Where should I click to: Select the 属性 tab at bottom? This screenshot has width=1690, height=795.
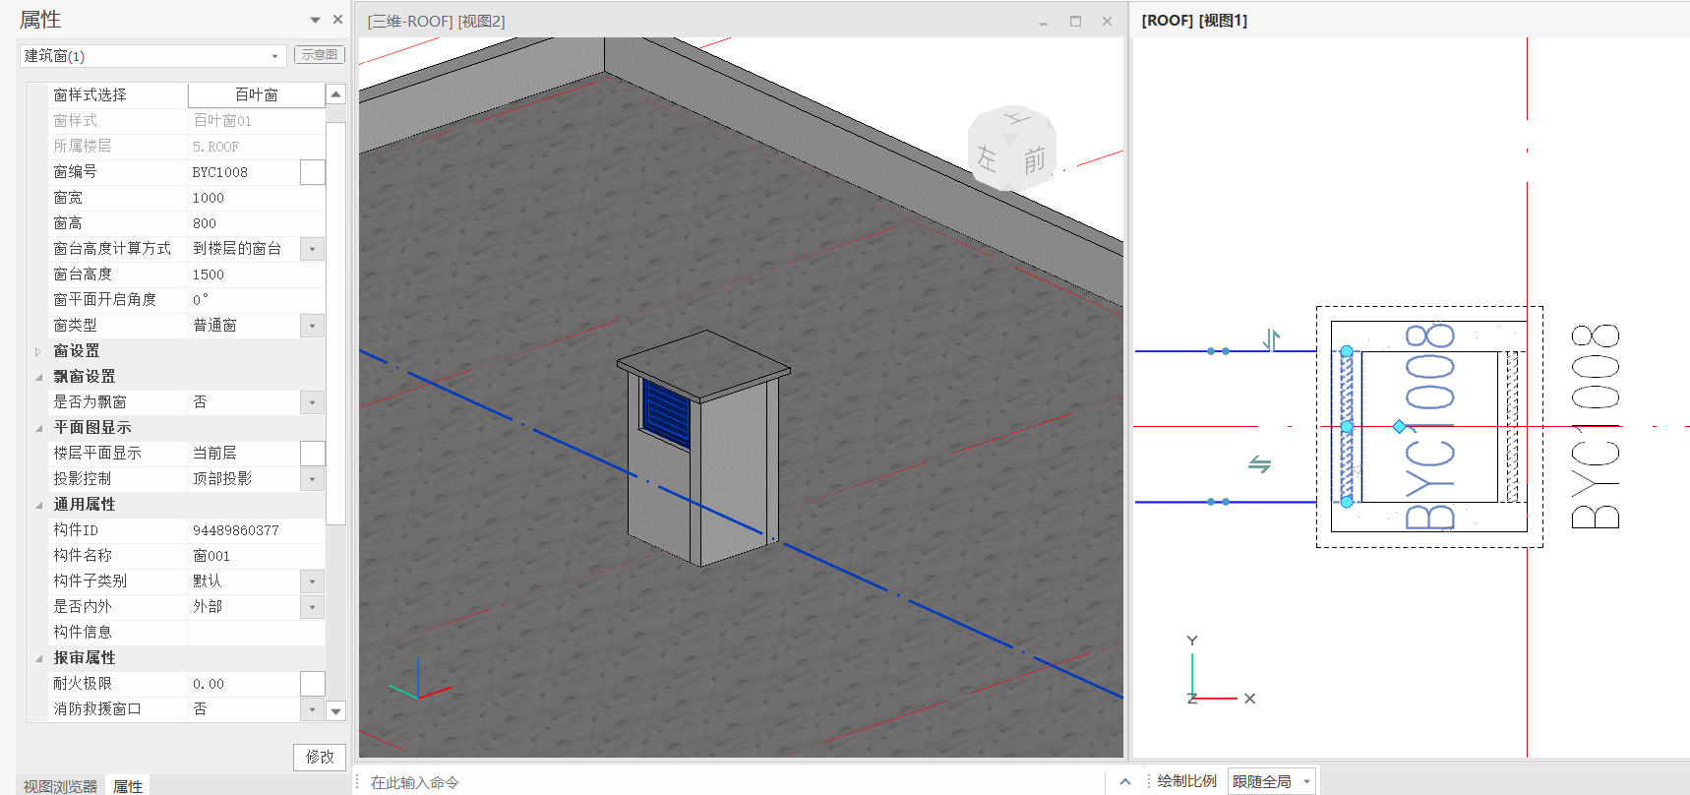click(x=128, y=785)
